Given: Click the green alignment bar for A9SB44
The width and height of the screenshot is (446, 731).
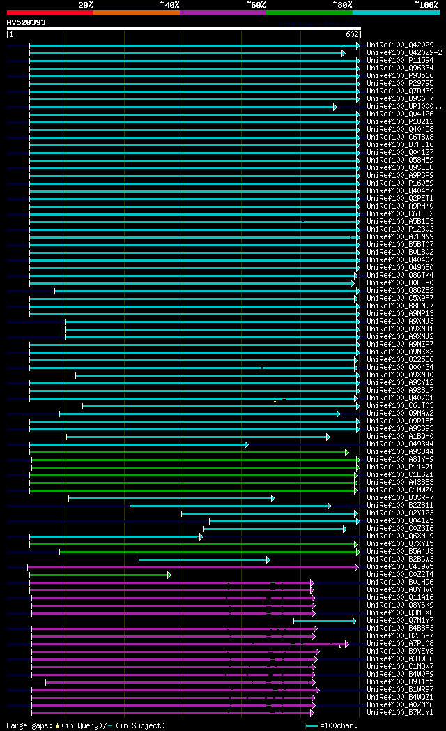Looking at the screenshot, I should (189, 452).
